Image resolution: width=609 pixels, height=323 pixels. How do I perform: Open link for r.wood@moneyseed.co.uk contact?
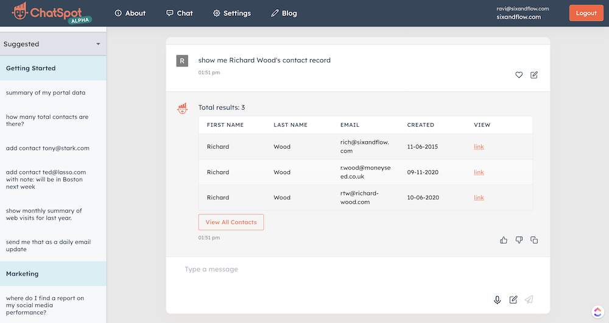(479, 172)
